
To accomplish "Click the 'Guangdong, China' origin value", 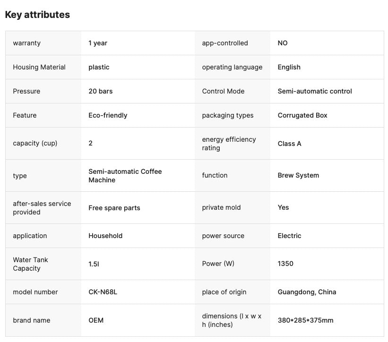I will pos(307,292).
